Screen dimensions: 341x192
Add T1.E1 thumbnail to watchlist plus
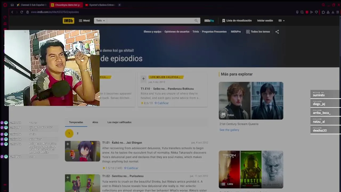(68, 144)
